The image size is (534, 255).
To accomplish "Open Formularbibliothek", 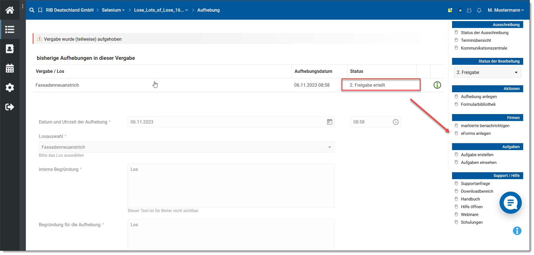I will (x=478, y=104).
